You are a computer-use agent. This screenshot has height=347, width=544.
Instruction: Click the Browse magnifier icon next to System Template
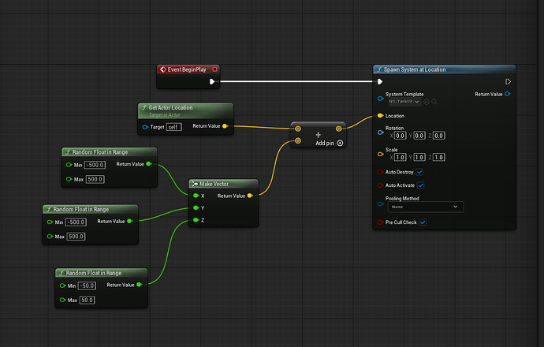coord(434,102)
